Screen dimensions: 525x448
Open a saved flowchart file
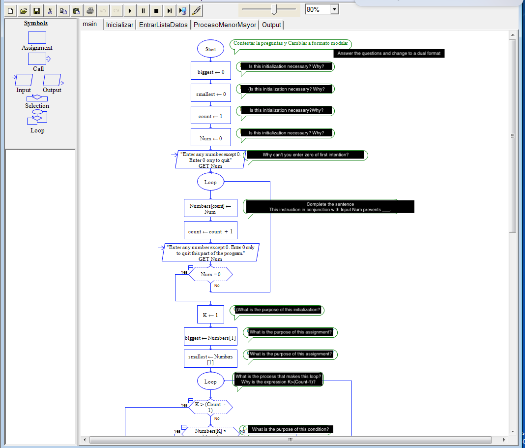pyautogui.click(x=23, y=10)
